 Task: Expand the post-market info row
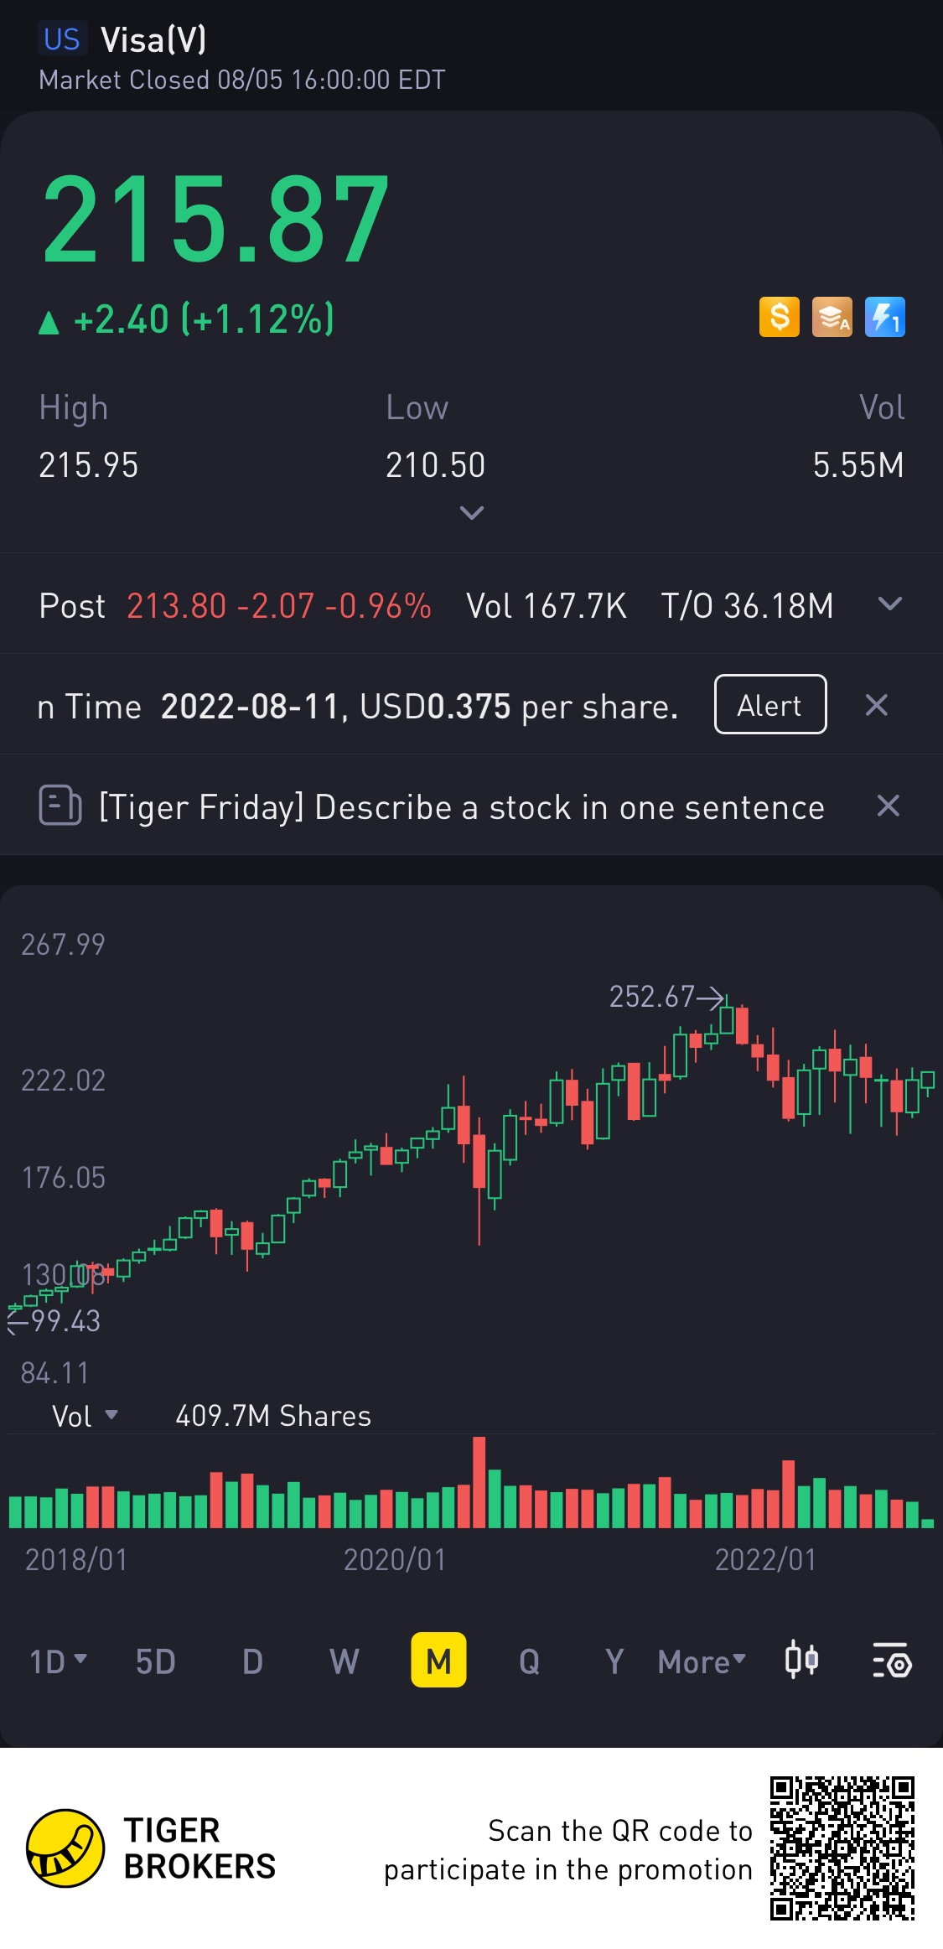[889, 604]
